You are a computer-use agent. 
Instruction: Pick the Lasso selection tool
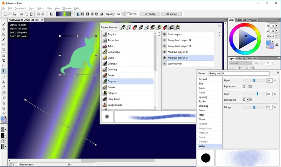[4, 44]
